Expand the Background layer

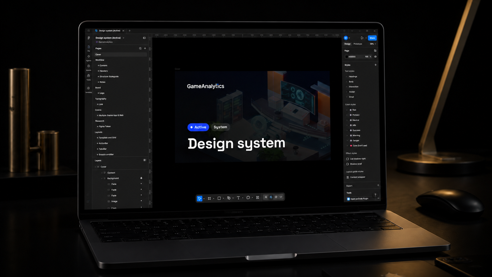(x=102, y=178)
